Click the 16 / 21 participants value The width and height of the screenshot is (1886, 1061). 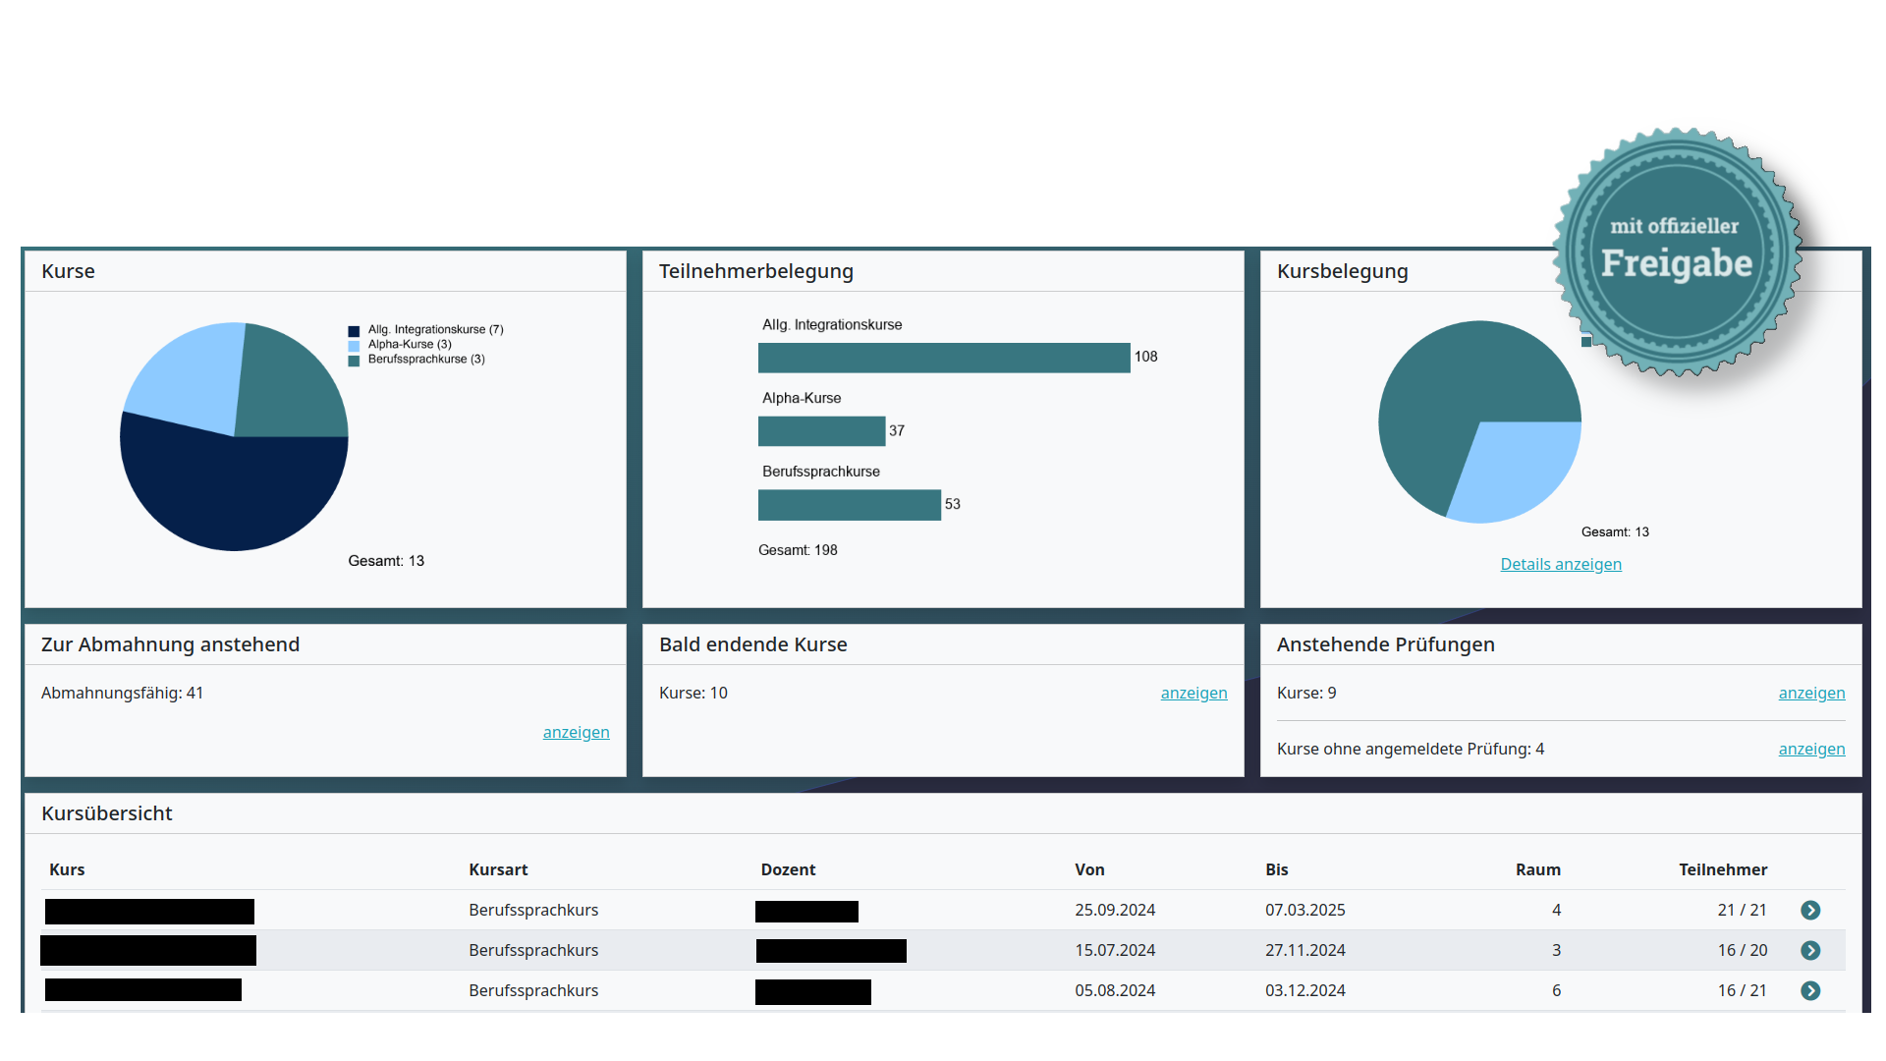coord(1742,990)
